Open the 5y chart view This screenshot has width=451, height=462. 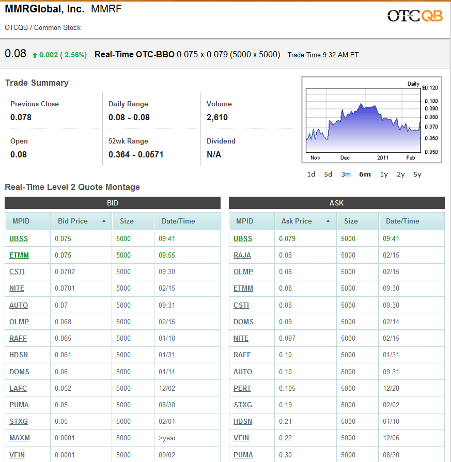click(x=417, y=174)
